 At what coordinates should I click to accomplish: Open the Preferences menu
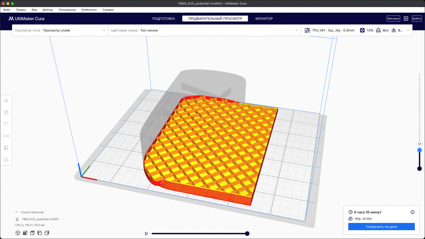(89, 10)
